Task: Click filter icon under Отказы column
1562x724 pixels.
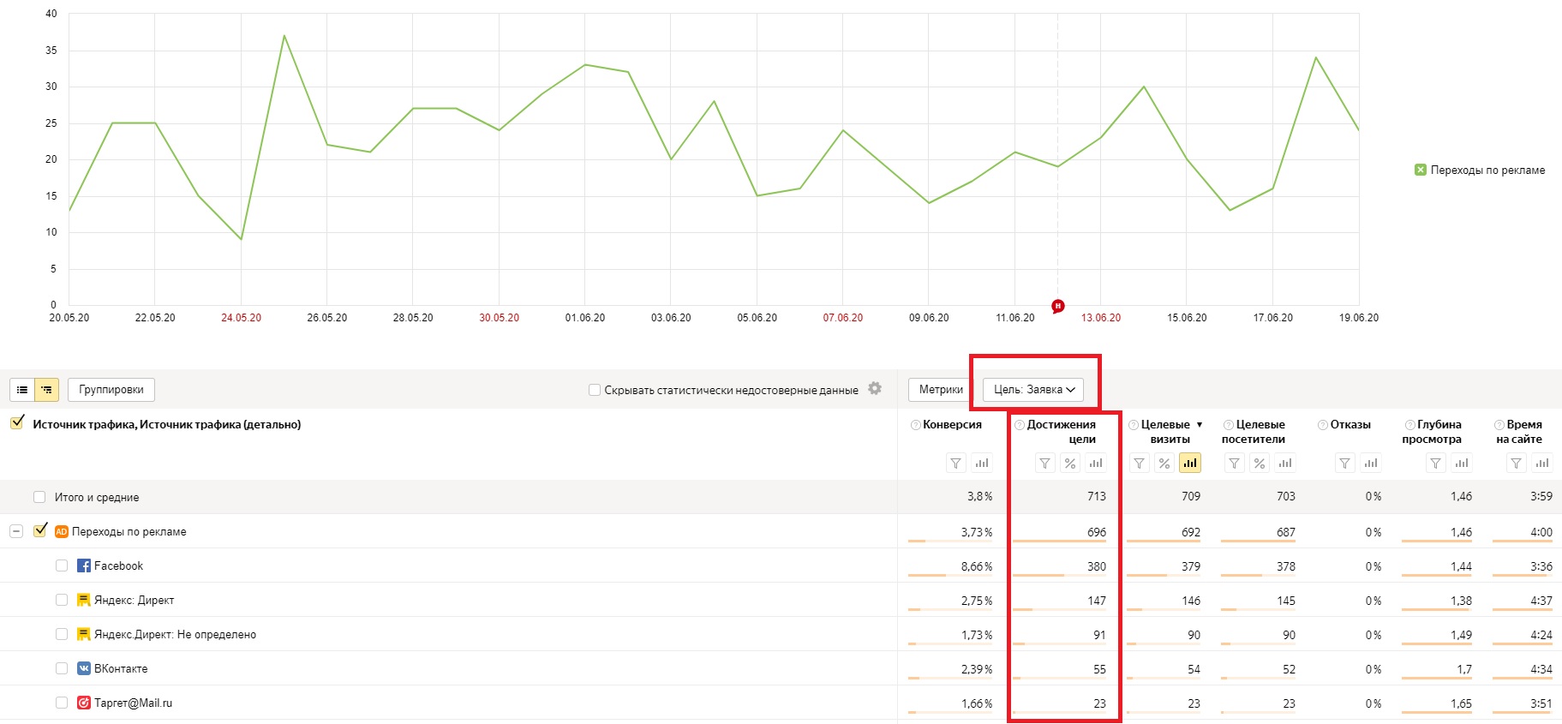Action: click(x=1344, y=464)
